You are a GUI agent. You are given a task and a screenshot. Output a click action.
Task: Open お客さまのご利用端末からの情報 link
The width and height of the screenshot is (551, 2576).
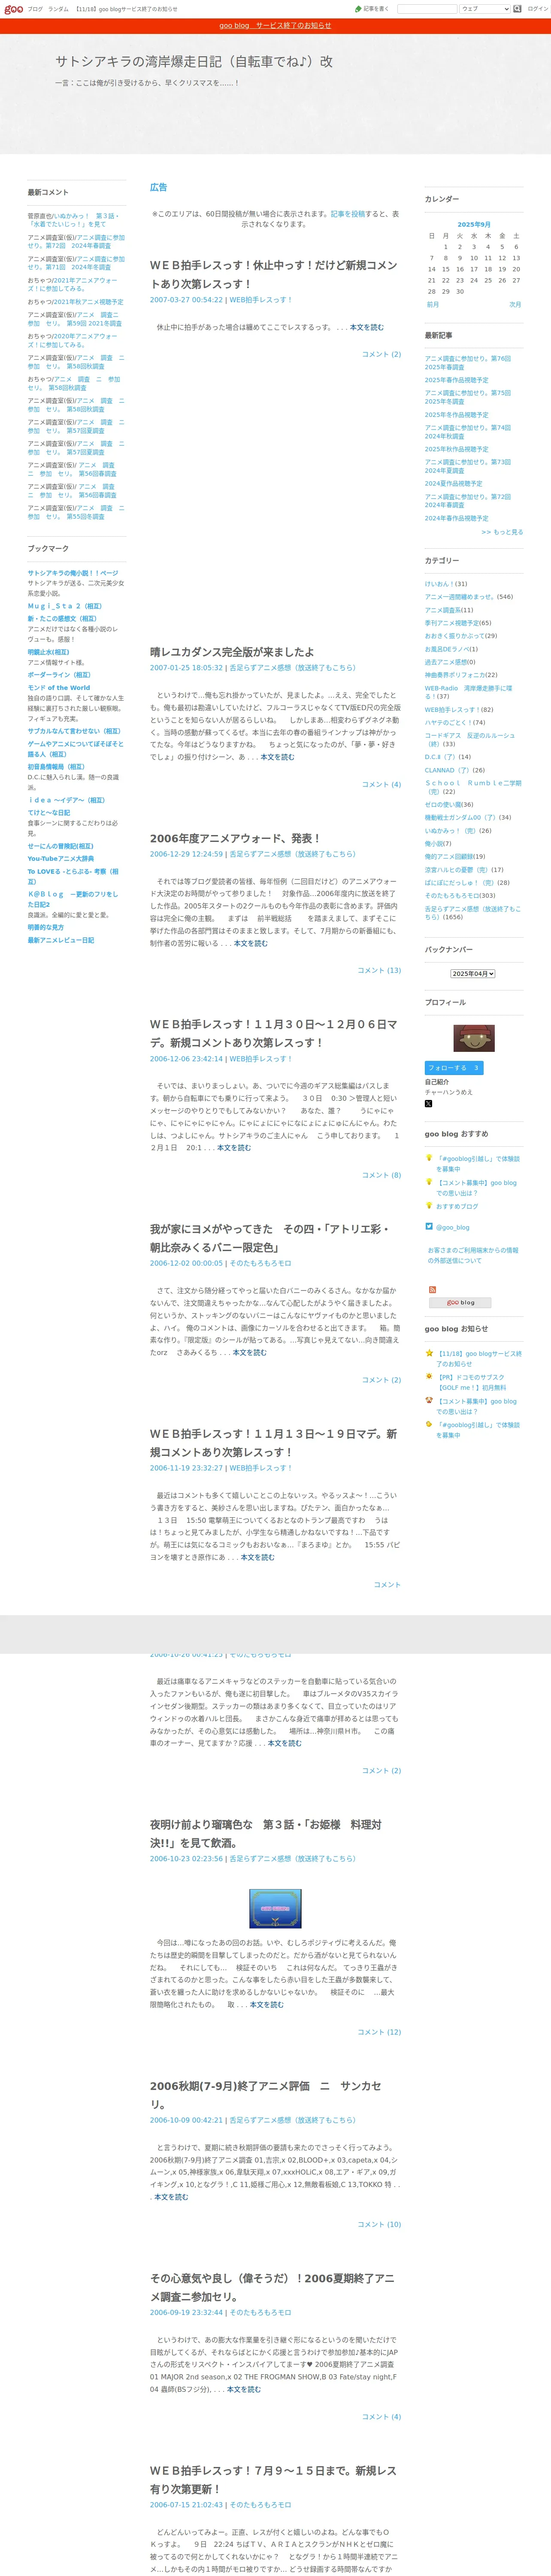click(473, 1255)
